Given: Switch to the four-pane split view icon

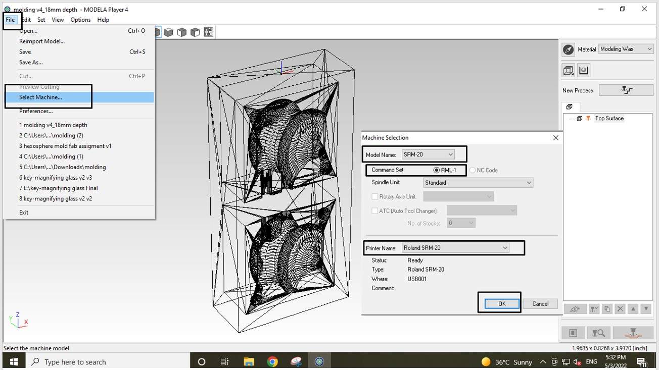Looking at the screenshot, I should [x=209, y=32].
